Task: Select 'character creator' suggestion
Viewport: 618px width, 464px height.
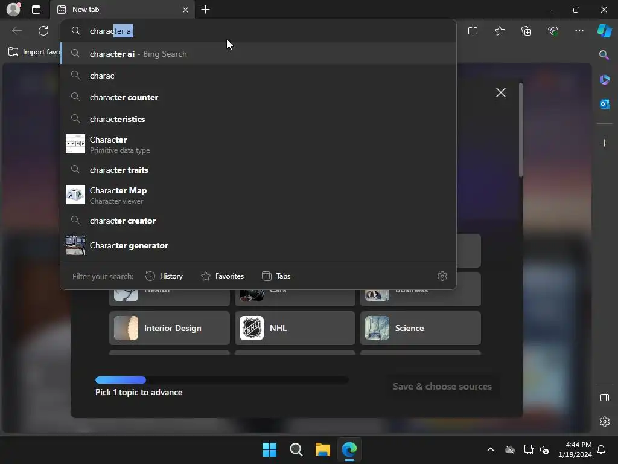Action: pyautogui.click(x=258, y=221)
